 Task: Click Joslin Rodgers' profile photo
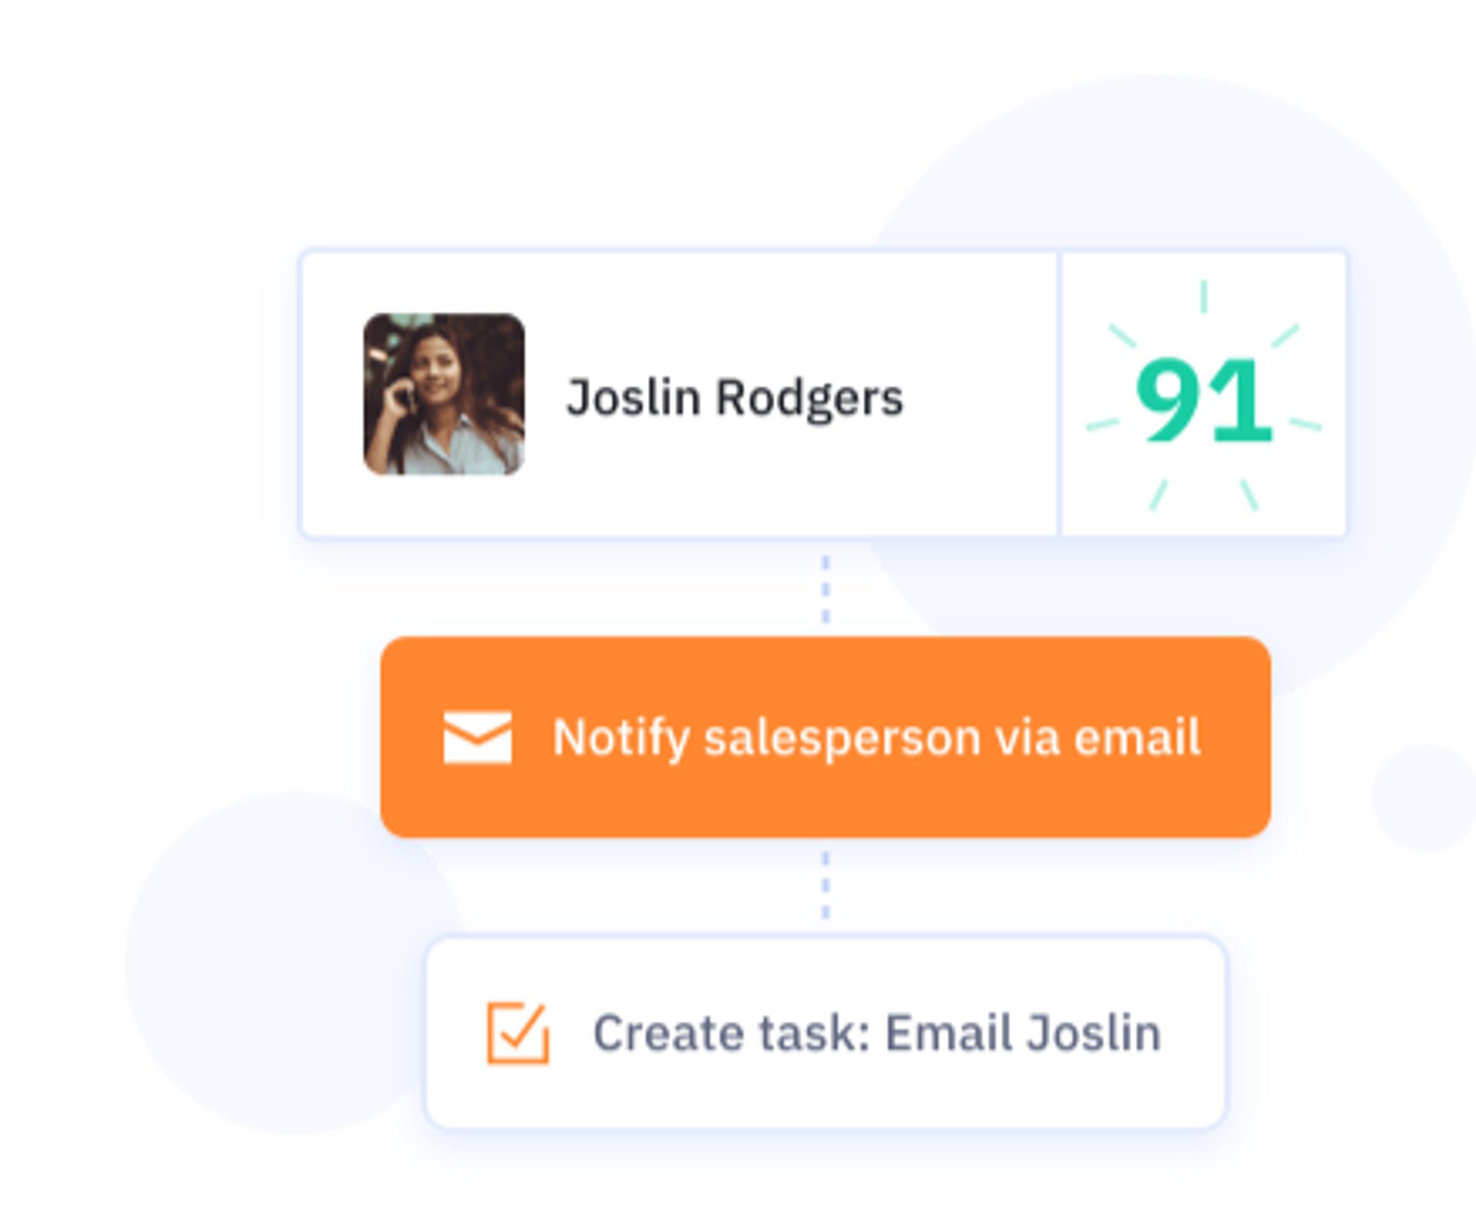[444, 394]
